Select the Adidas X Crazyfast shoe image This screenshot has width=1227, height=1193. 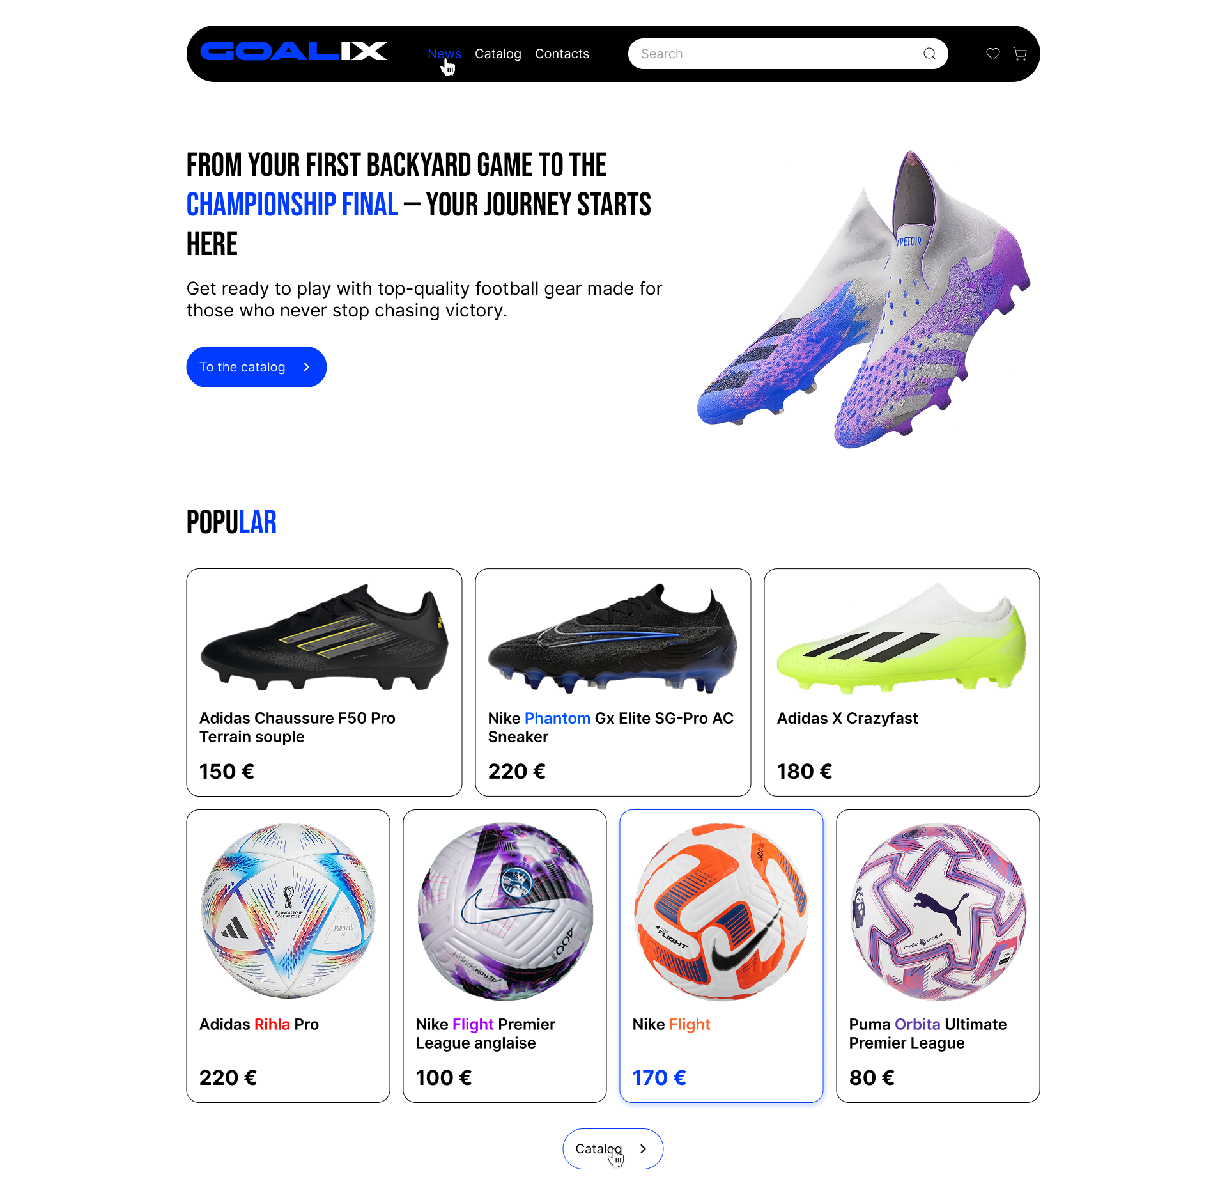pyautogui.click(x=902, y=637)
